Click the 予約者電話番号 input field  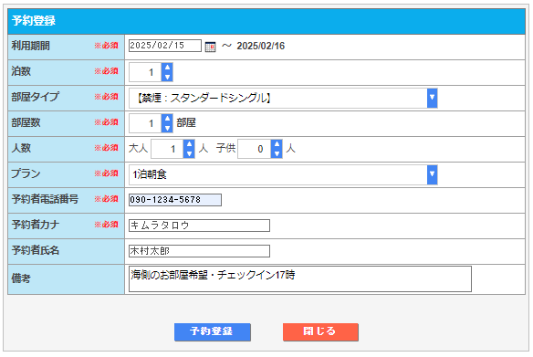pos(175,200)
